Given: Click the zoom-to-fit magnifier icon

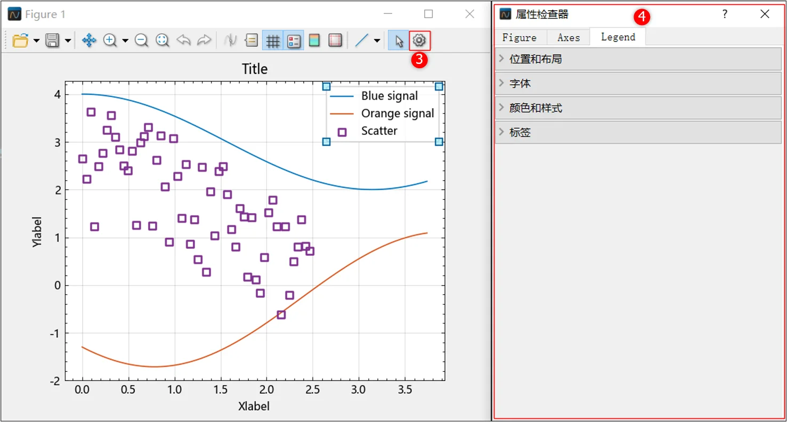Looking at the screenshot, I should click(163, 40).
